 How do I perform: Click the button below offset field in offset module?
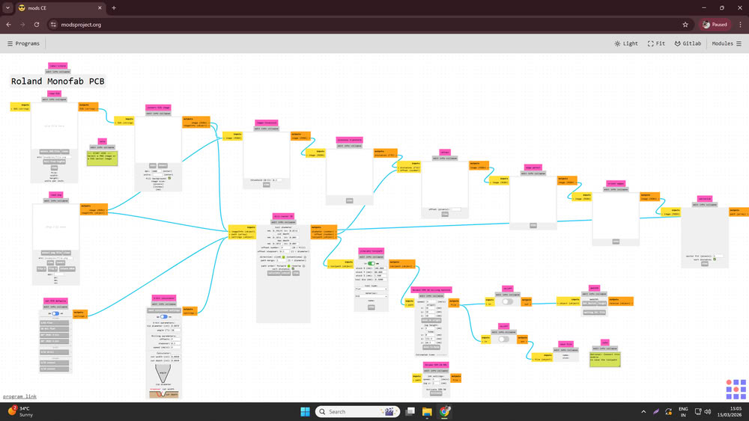pos(445,214)
